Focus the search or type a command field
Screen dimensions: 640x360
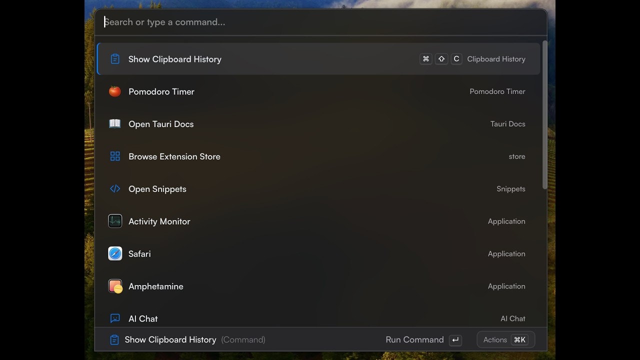coord(320,22)
